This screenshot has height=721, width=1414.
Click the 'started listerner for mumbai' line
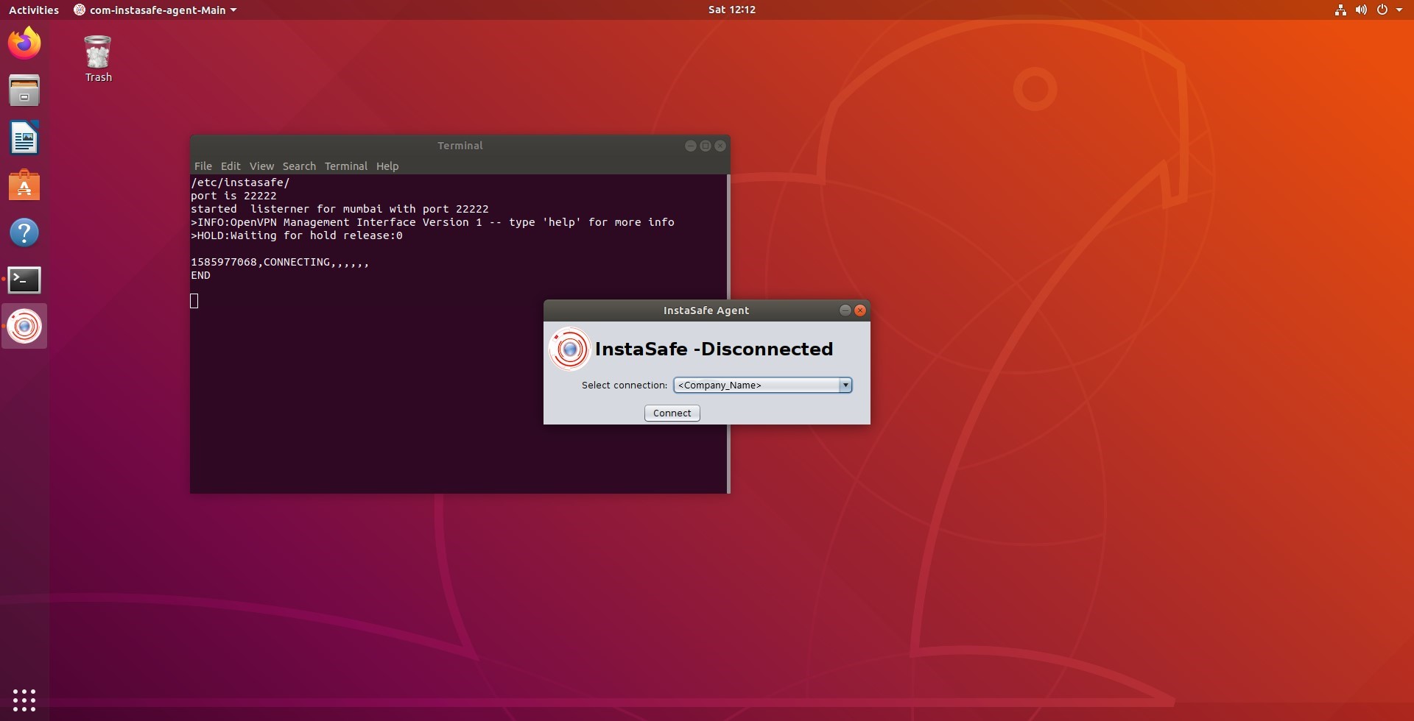340,209
